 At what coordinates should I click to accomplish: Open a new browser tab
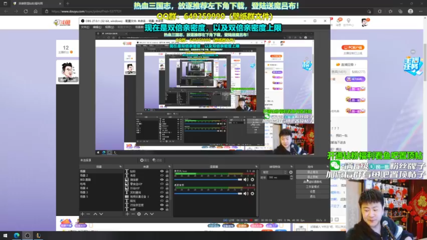coord(68,4)
